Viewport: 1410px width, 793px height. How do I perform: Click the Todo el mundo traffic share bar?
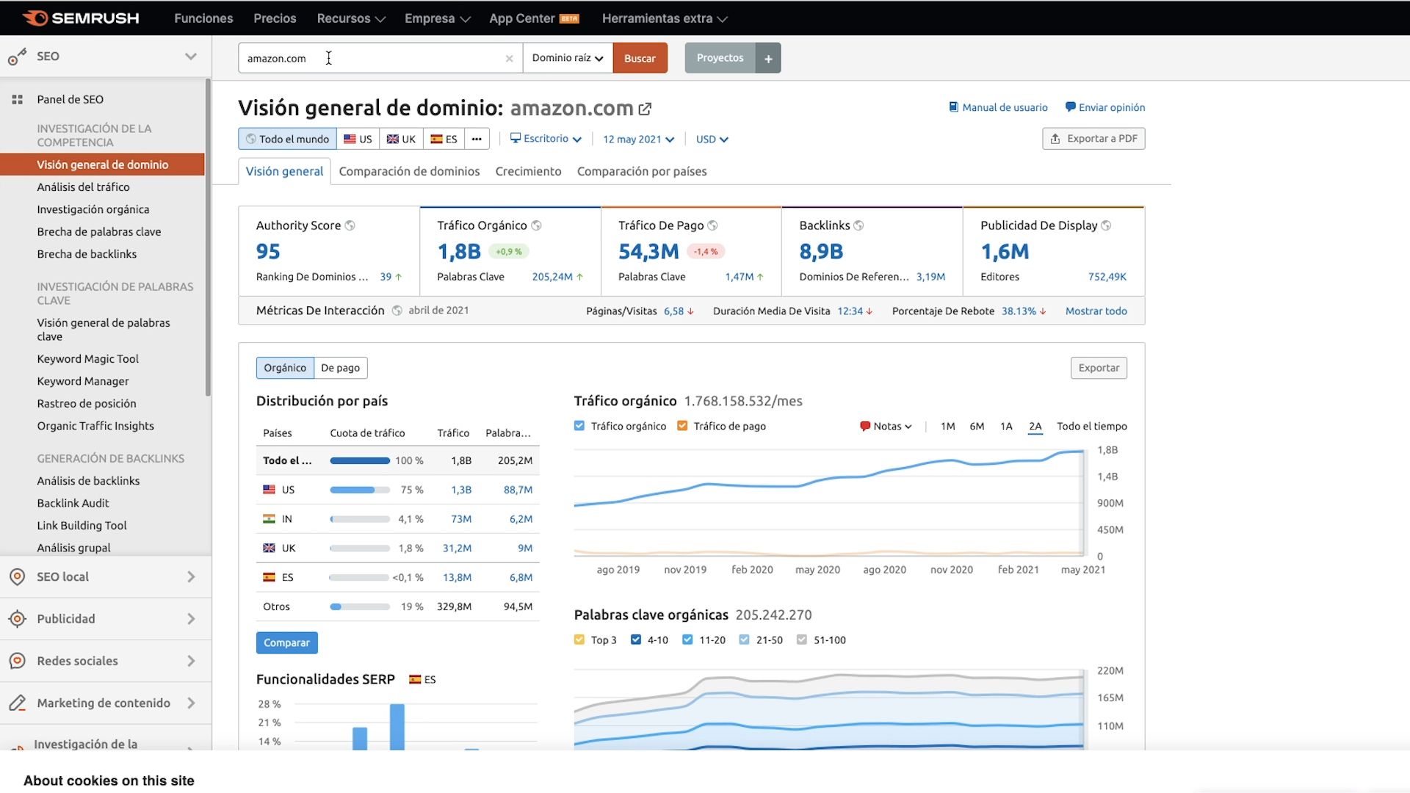[x=360, y=460]
